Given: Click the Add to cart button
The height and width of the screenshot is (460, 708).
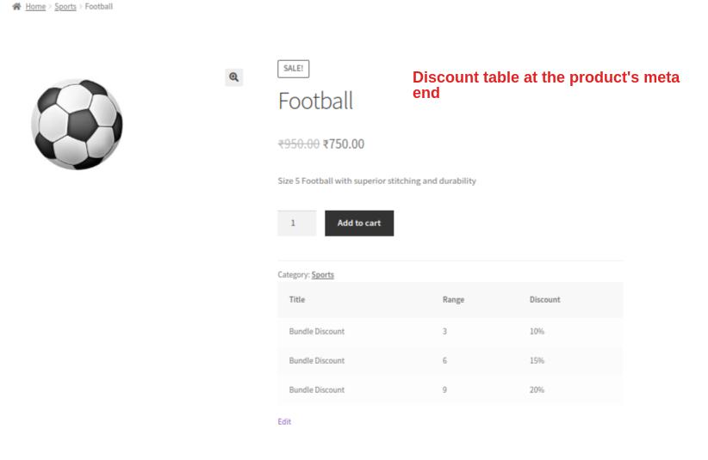Looking at the screenshot, I should [x=359, y=223].
